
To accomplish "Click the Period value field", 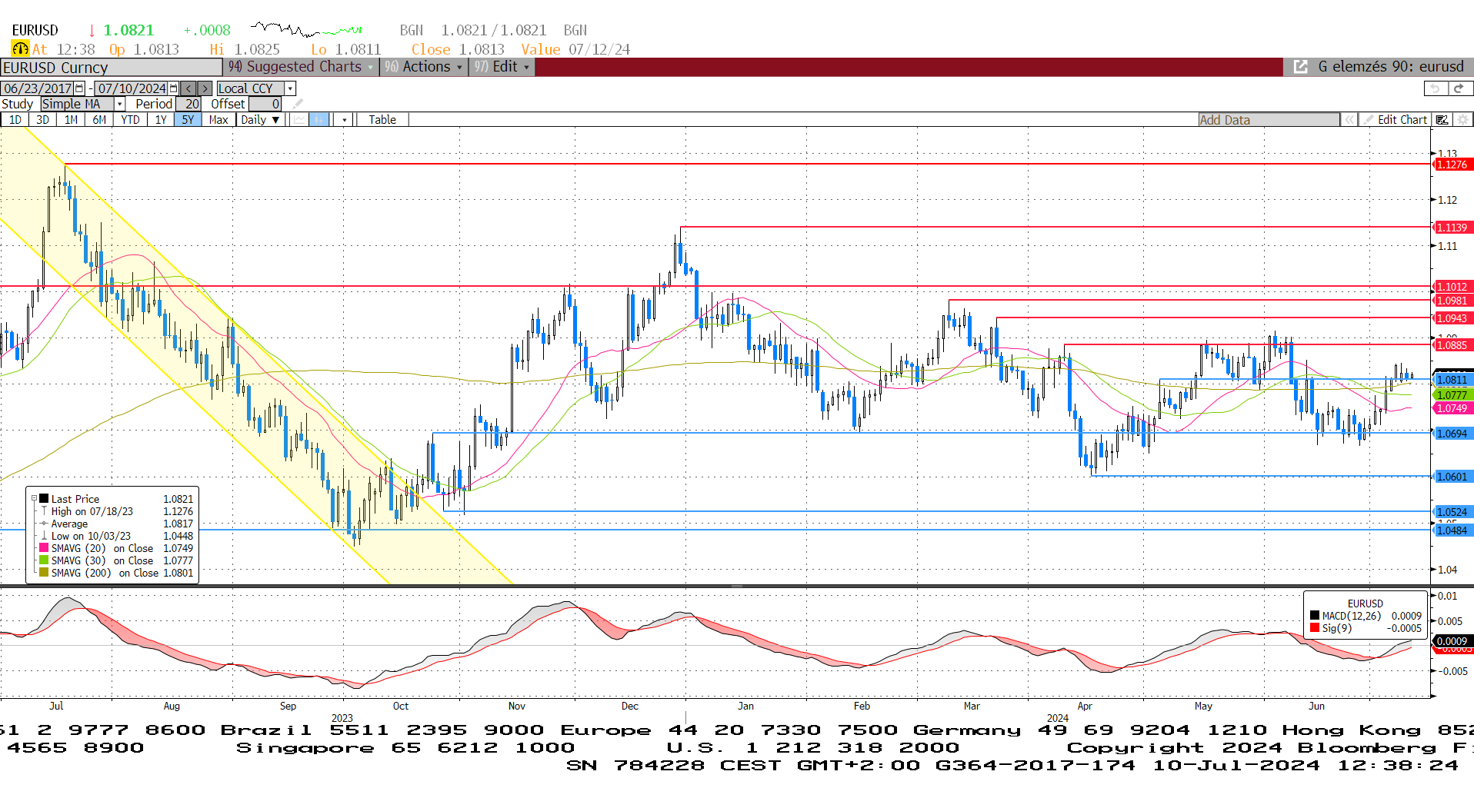I will (189, 104).
